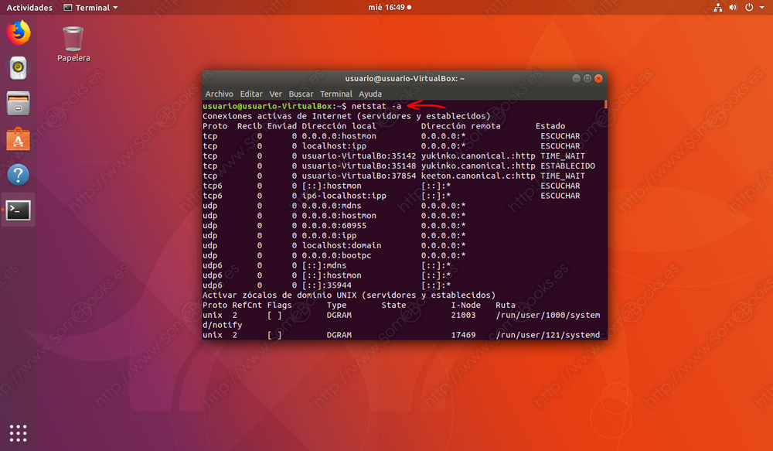Click the prompt 'usuario@usuario-VirtualBox'
Viewport: 773px width, 451px height.
point(267,106)
